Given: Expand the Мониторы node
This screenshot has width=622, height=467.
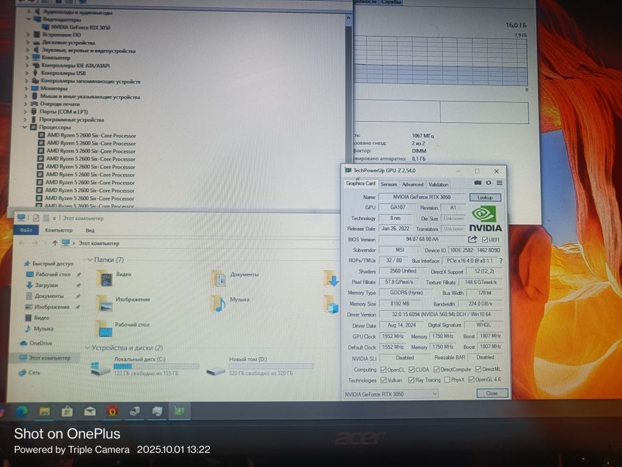Looking at the screenshot, I should (26, 89).
